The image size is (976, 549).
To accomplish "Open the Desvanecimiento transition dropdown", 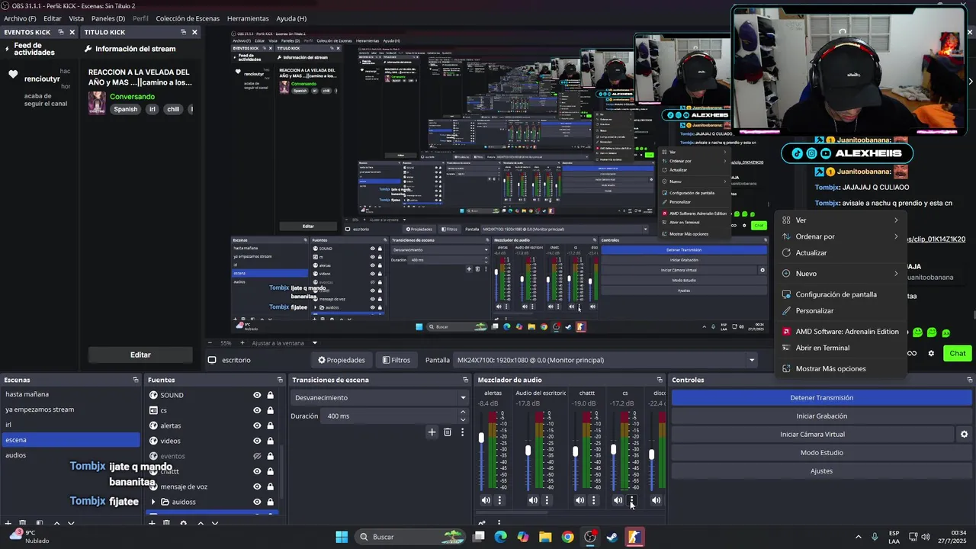I will [x=380, y=397].
